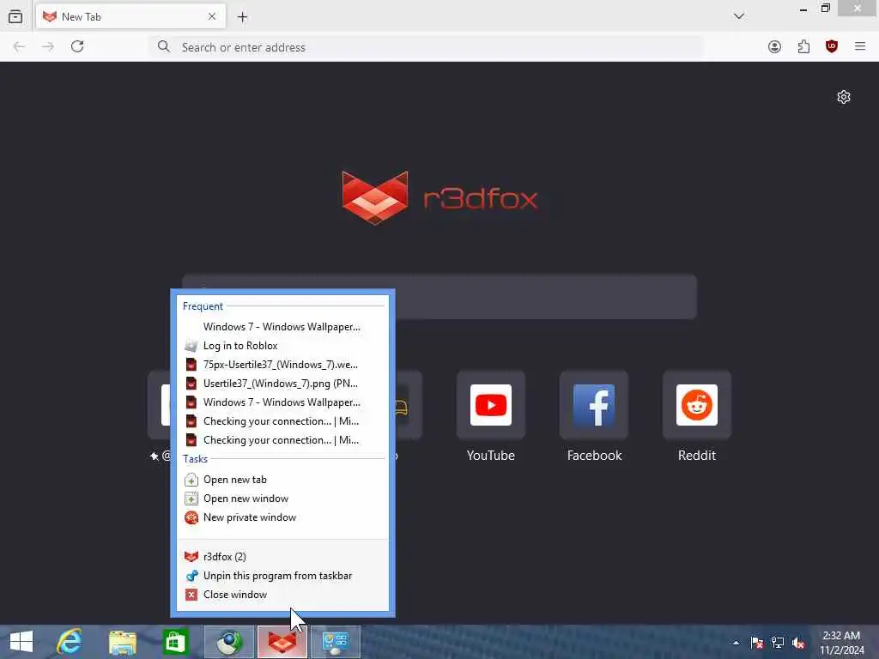
Task: Open Usertile37_(Windows_7).png jump list entry
Action: point(282,384)
